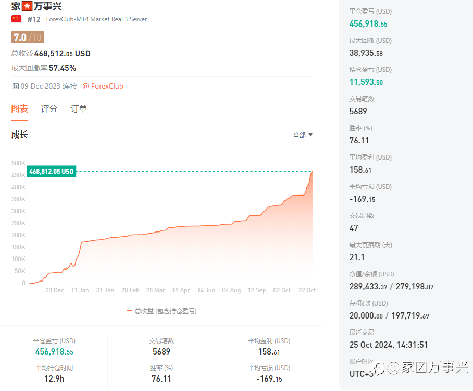This screenshot has width=473, height=391.
Task: Click the red 合 icon in title
Action: click(x=28, y=6)
